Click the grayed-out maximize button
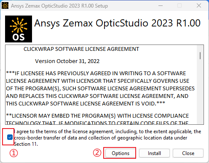This screenshot has height=163, width=209. coord(180,6)
